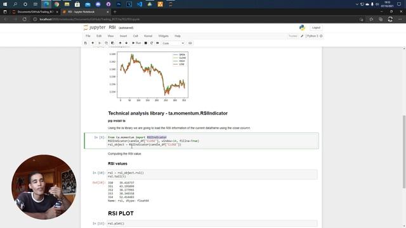Select the rsi.plot() code cell

tap(212, 224)
